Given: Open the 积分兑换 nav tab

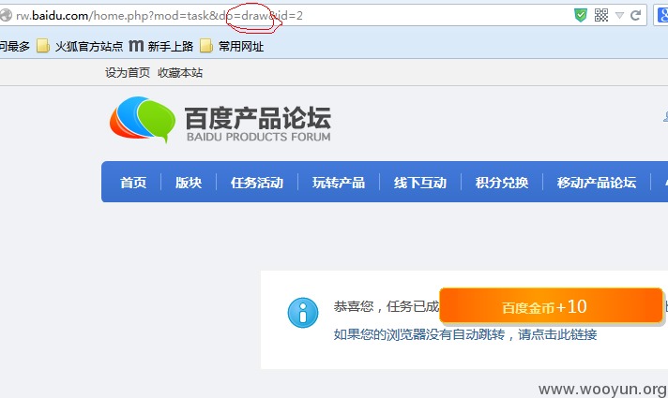Looking at the screenshot, I should (502, 183).
